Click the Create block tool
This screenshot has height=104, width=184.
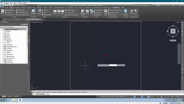[x=44, y=10]
